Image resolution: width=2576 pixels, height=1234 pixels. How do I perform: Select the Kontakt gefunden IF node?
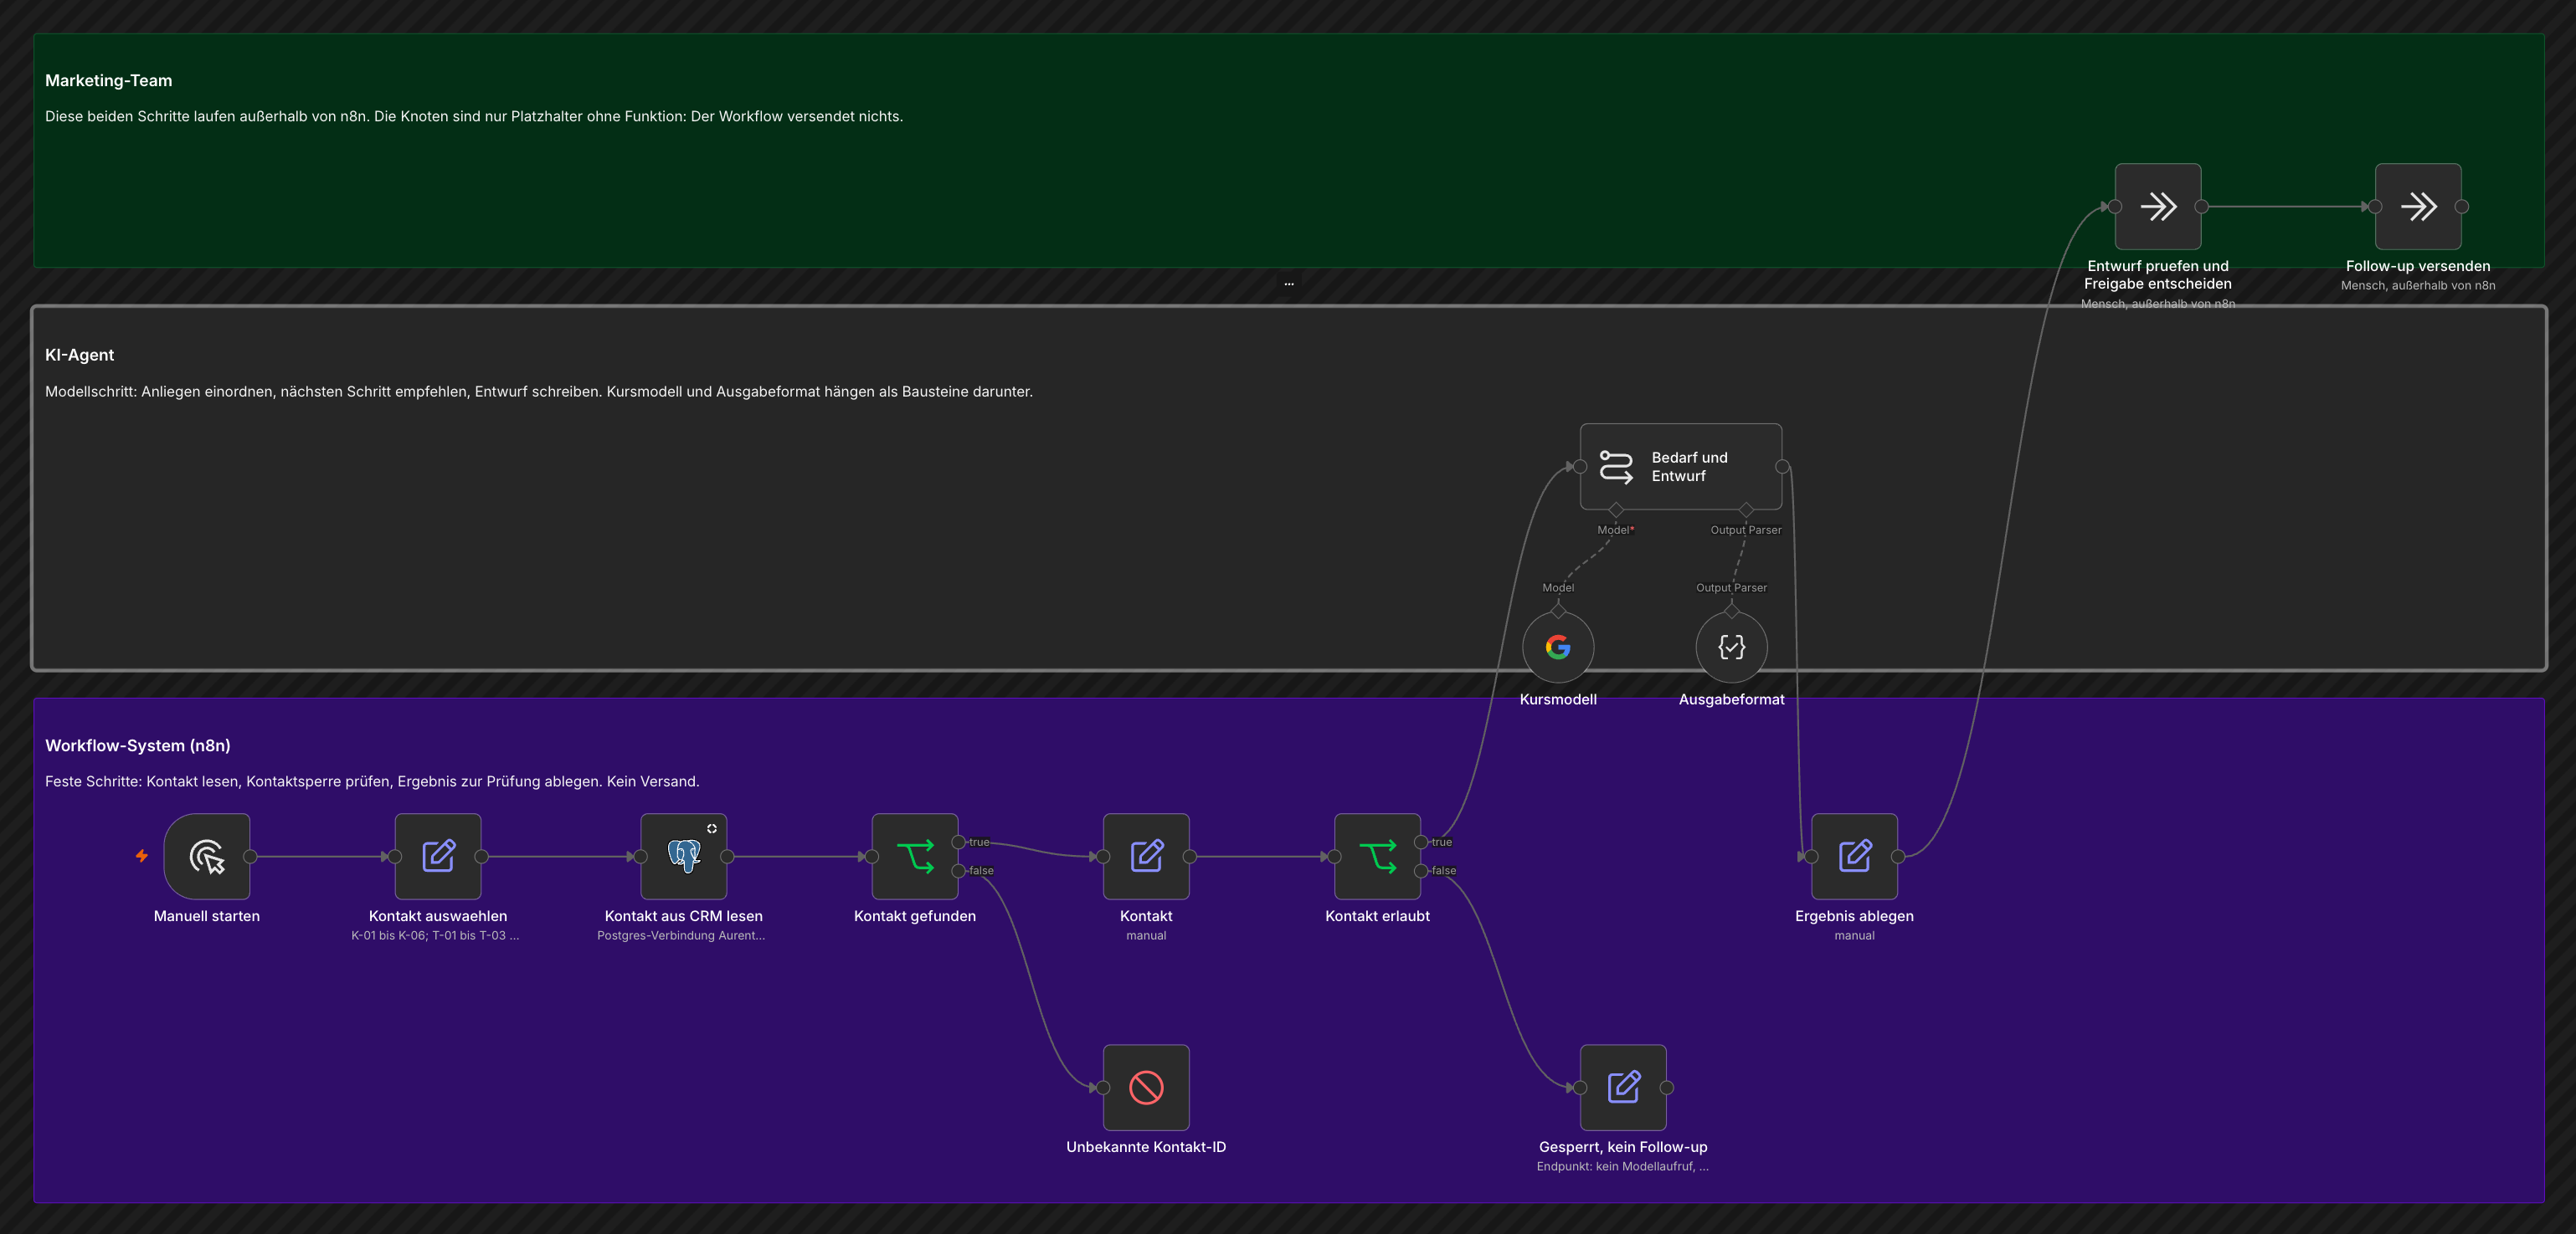915,857
